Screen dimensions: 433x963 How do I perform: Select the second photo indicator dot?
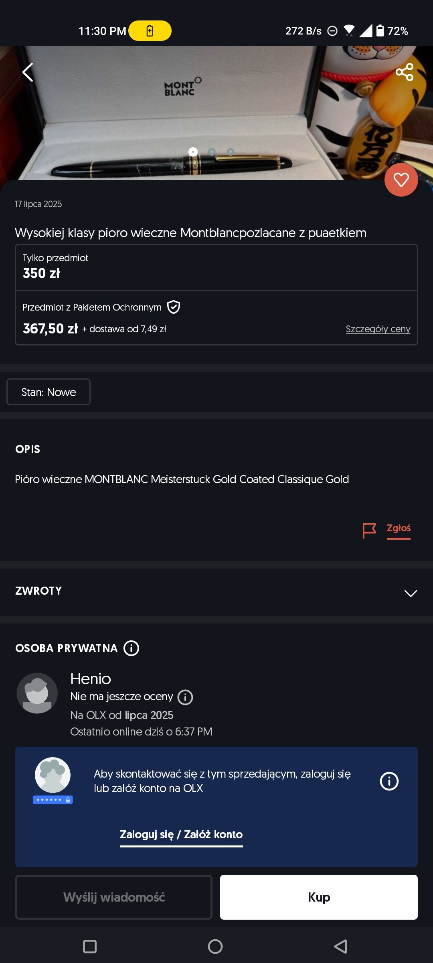click(x=212, y=152)
